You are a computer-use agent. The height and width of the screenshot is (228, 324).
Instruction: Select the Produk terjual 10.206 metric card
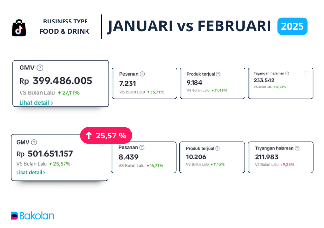pos(212,157)
